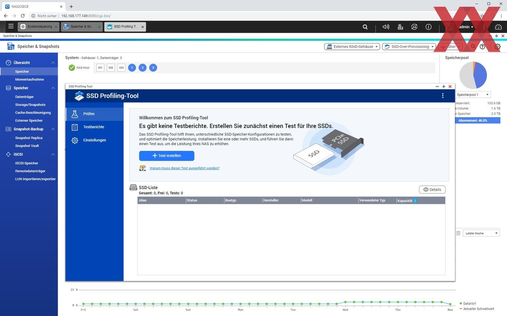Open the volume control speaker icon
This screenshot has width=507, height=316.
point(386,27)
